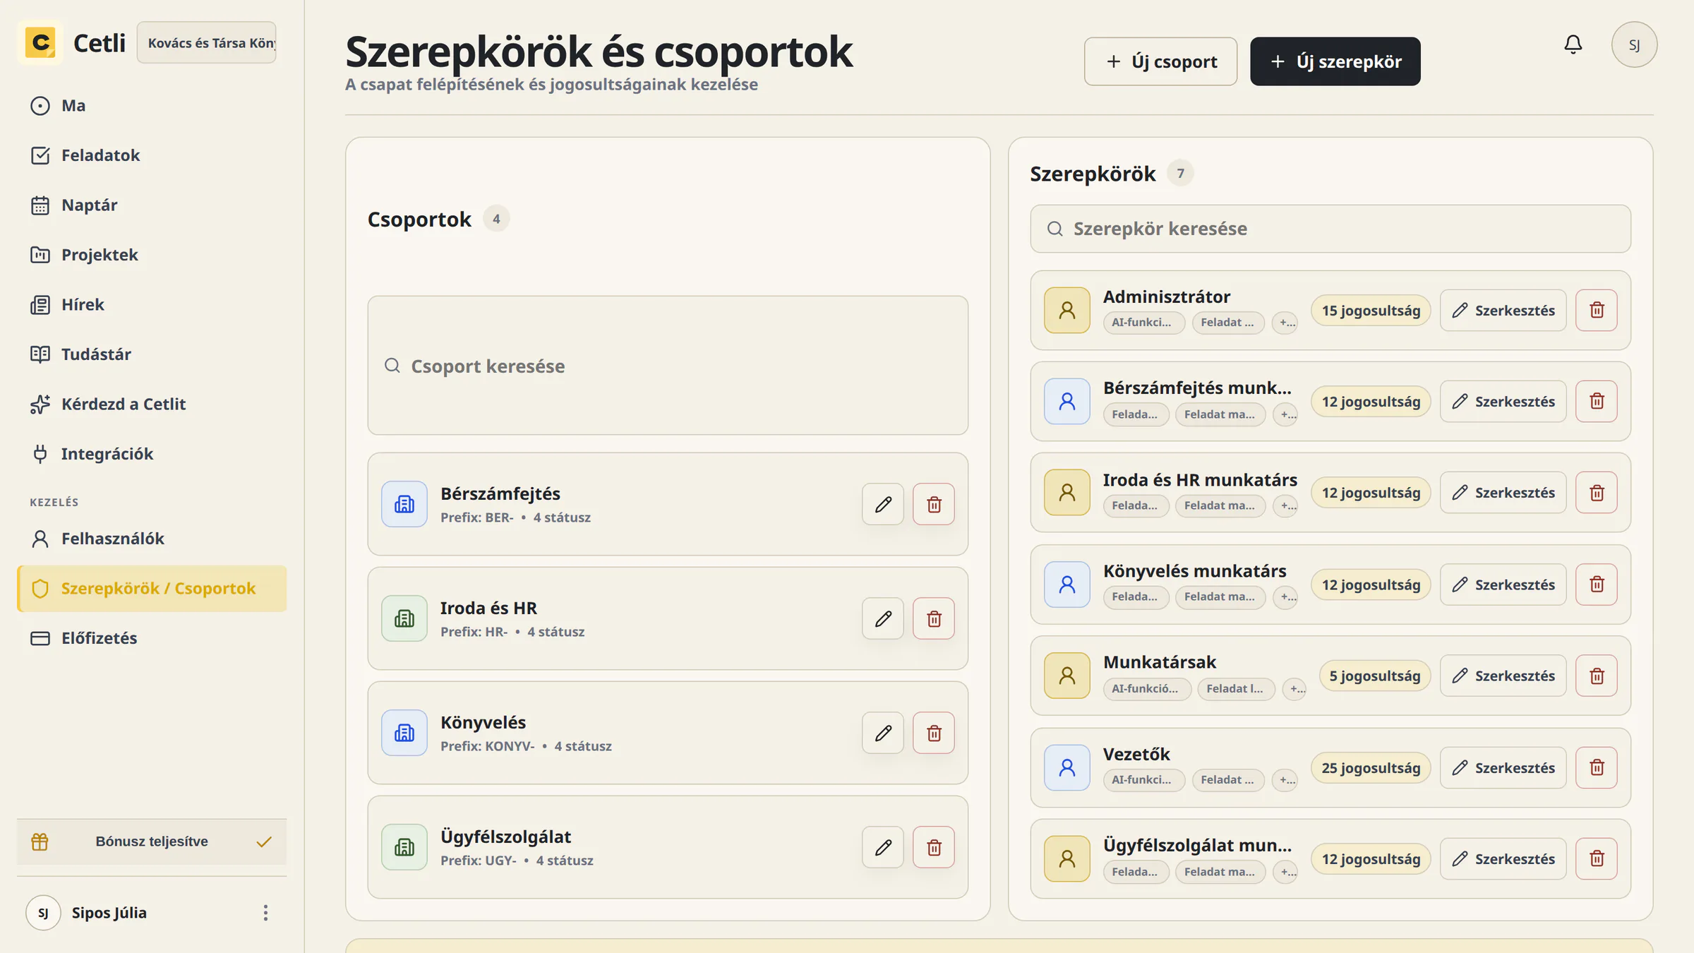
Task: Go to Ma in the sidebar
Action: coord(152,105)
